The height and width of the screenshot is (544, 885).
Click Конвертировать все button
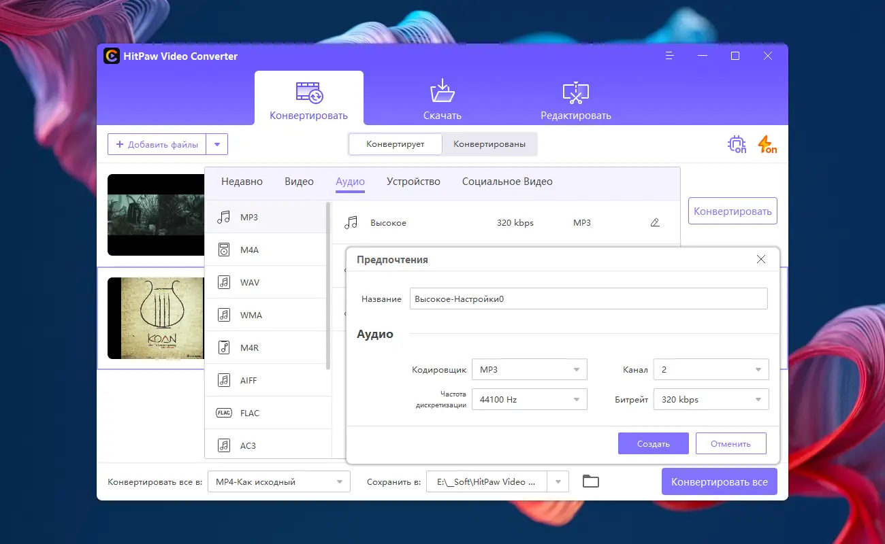[x=719, y=482]
